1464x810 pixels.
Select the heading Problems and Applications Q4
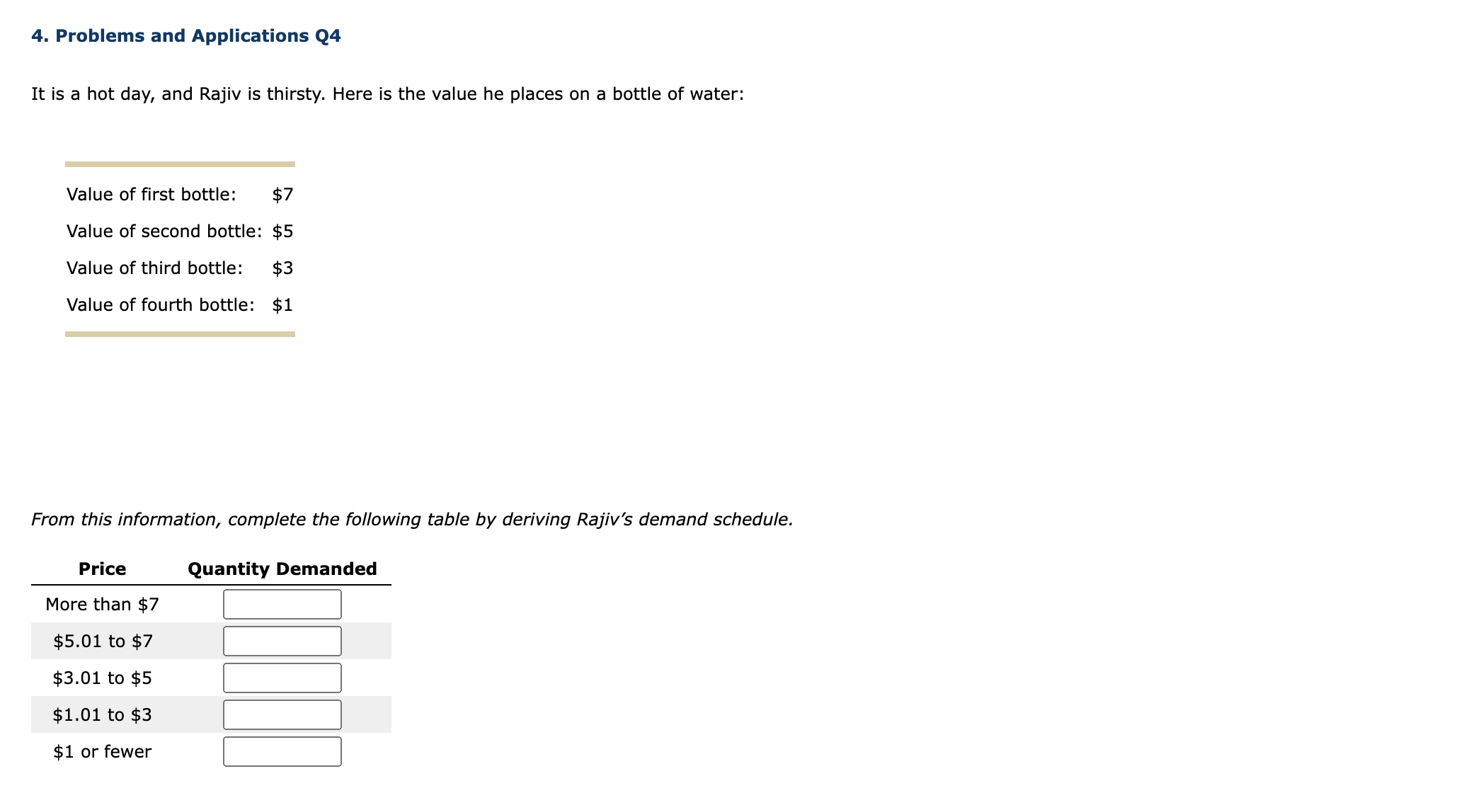186,35
